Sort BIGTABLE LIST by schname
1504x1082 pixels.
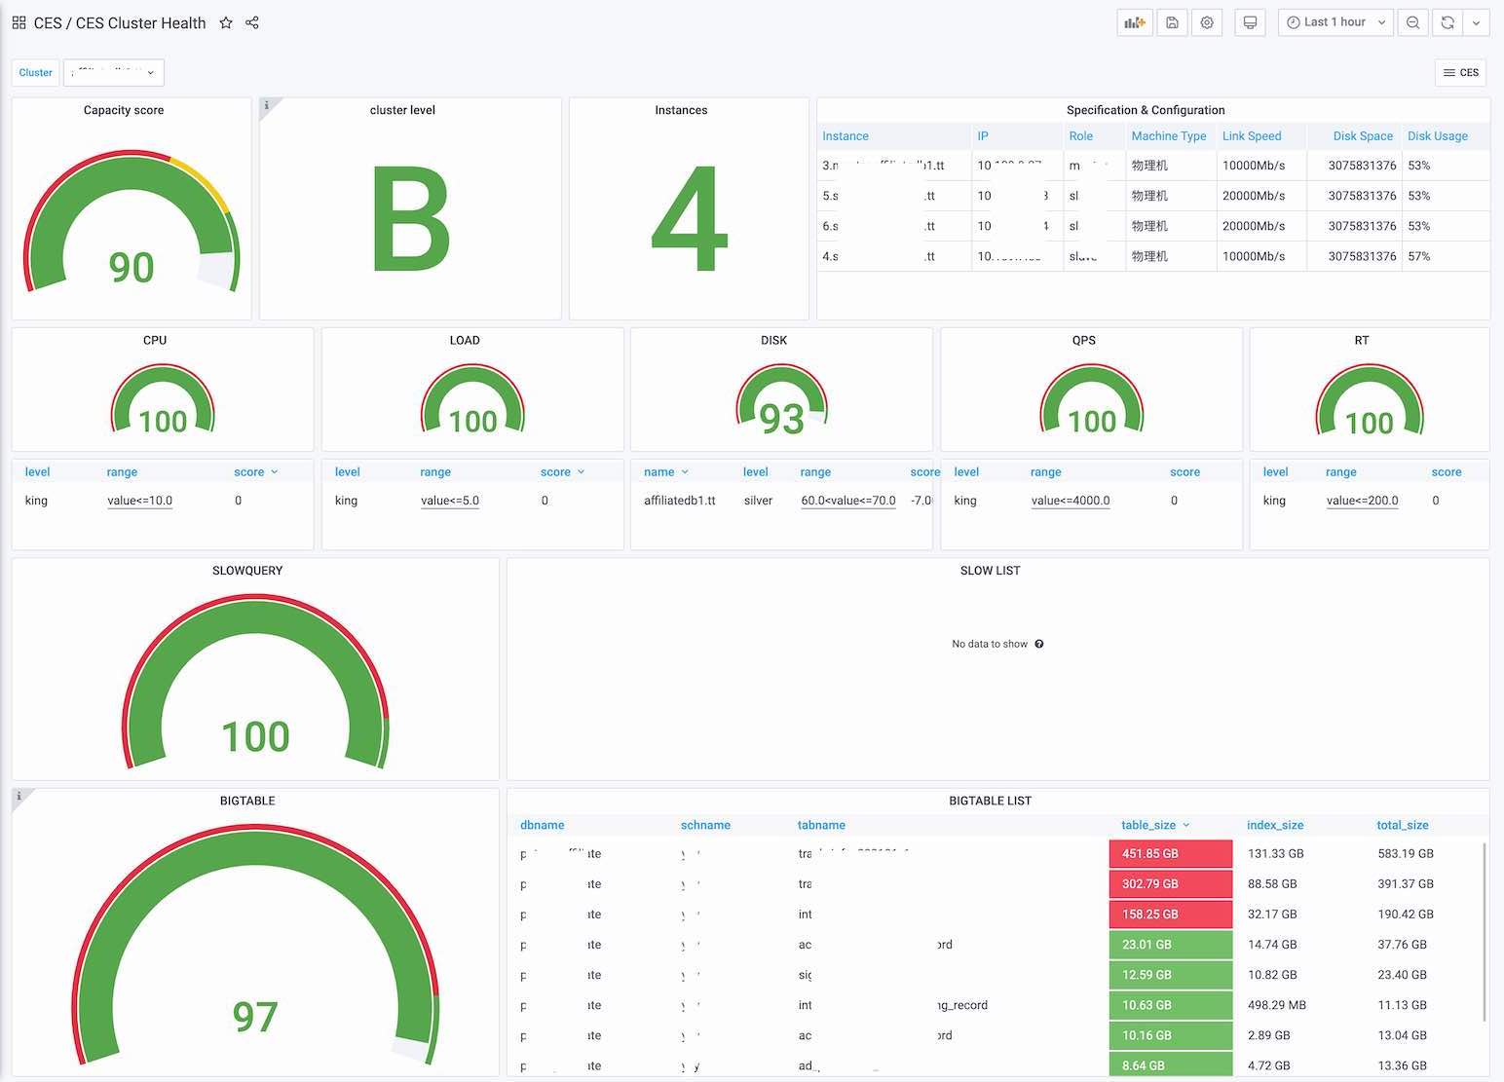705,825
